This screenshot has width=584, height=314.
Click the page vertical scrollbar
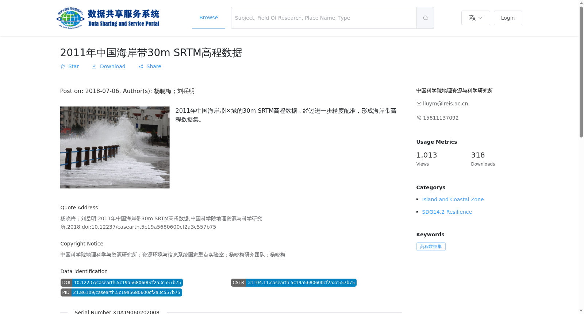coord(581,72)
